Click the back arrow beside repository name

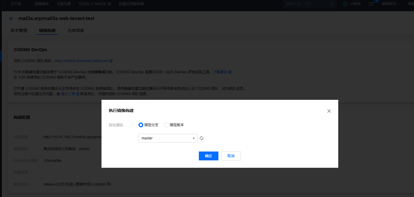(12, 19)
